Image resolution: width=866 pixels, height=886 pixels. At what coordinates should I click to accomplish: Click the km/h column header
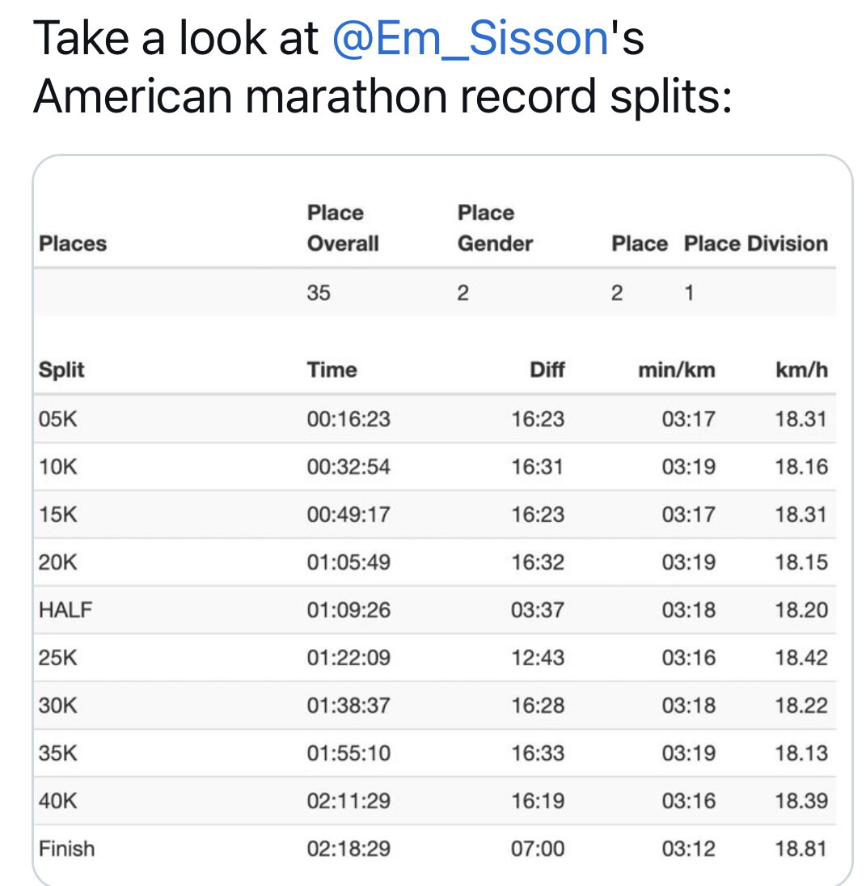(801, 370)
